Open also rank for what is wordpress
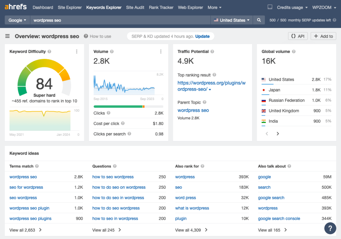Viewport: 341px width, 239px height. point(192,208)
